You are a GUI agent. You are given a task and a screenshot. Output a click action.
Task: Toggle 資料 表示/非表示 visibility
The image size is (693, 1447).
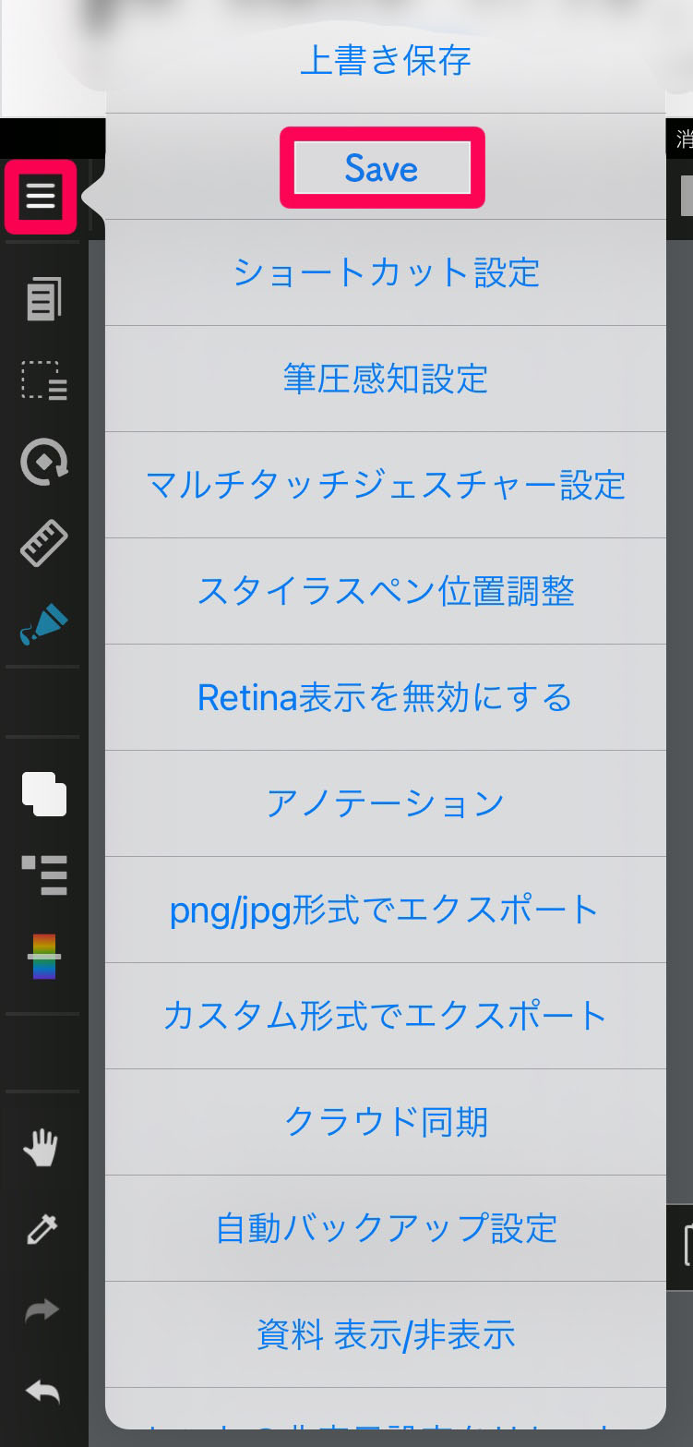pos(386,1334)
